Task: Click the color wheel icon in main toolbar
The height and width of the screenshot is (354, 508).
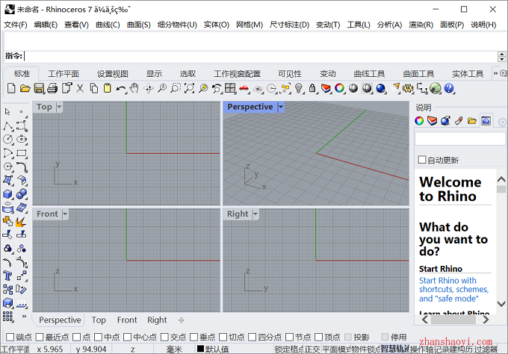Action: coord(339,88)
